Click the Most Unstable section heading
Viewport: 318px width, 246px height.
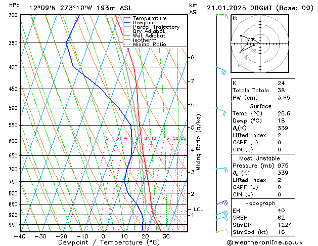click(259, 158)
